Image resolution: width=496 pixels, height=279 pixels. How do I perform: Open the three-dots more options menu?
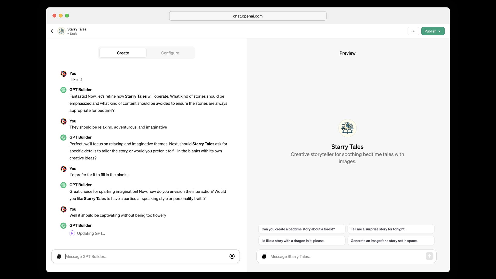[413, 31]
